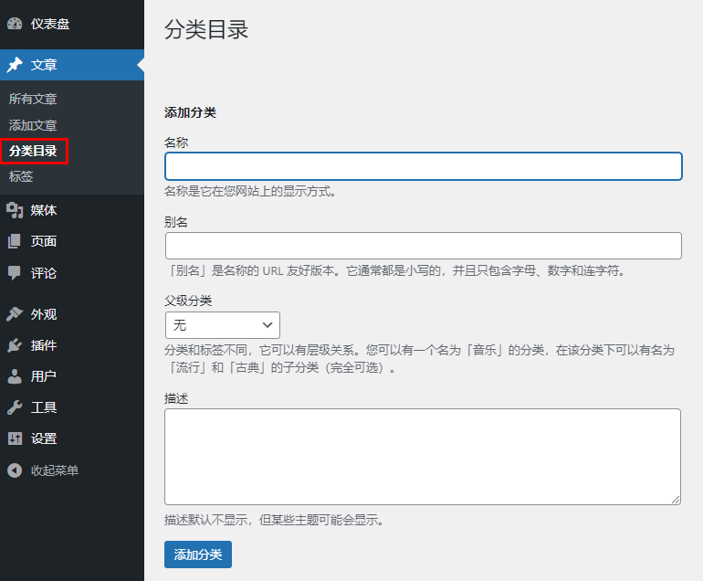Click the 工具 wrench icon
Image resolution: width=703 pixels, height=581 pixels.
tap(15, 407)
